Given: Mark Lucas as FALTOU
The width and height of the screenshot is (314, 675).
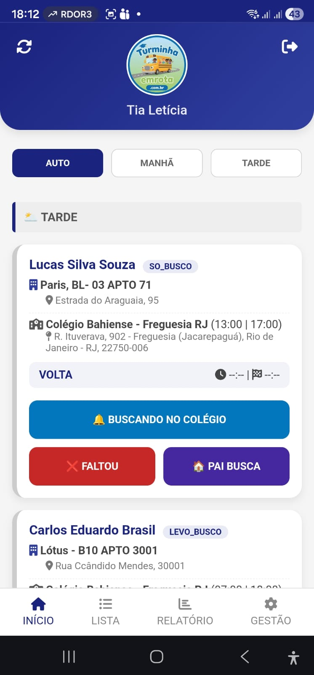Looking at the screenshot, I should 92,466.
